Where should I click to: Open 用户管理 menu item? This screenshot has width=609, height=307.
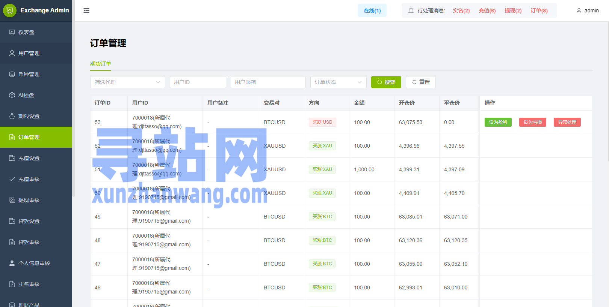(36, 53)
